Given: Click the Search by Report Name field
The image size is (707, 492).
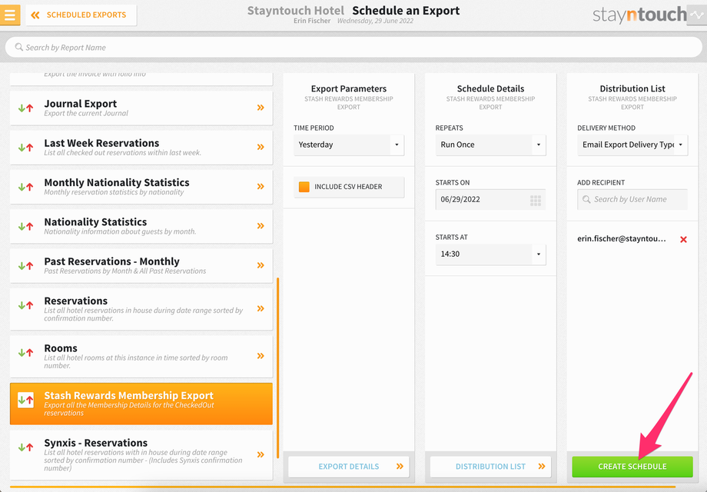Looking at the screenshot, I should coord(353,48).
